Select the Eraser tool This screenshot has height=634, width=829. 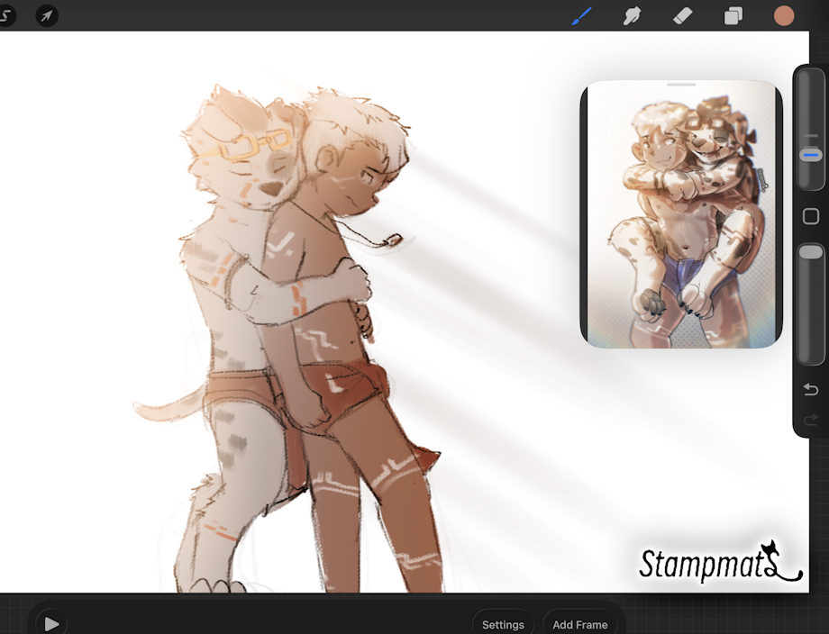coord(682,16)
